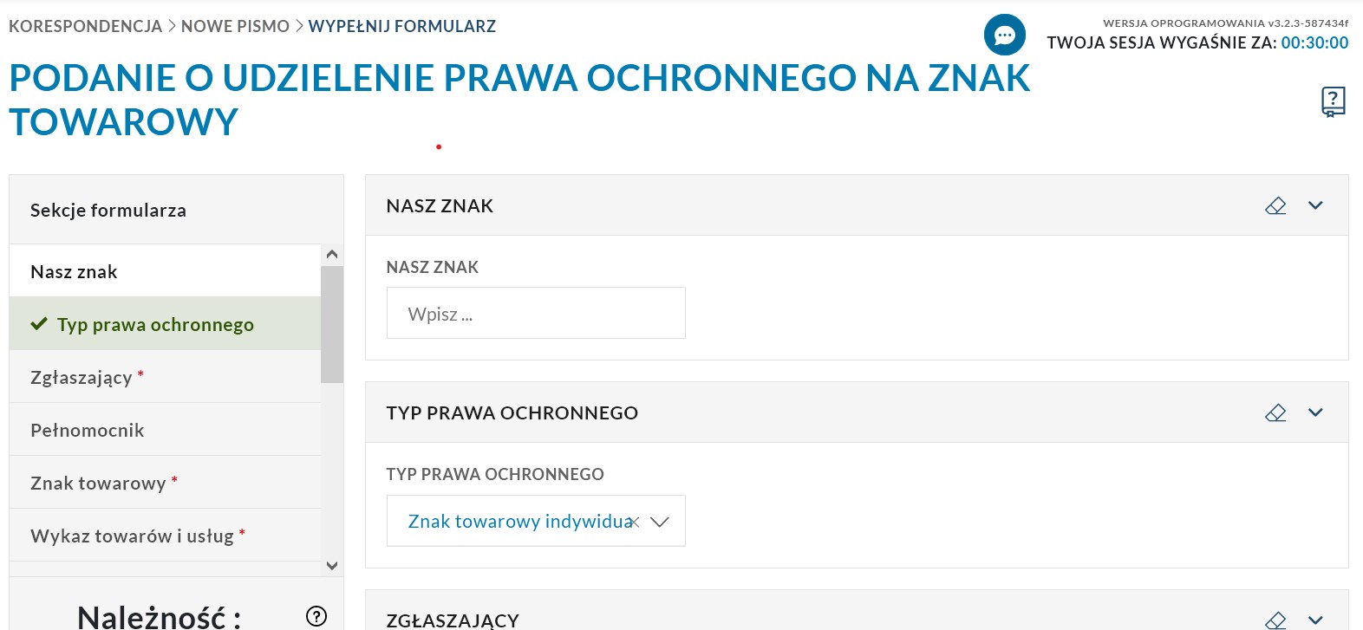Open Wykaz towarów i usług section
1363x630 pixels.
tap(132, 536)
